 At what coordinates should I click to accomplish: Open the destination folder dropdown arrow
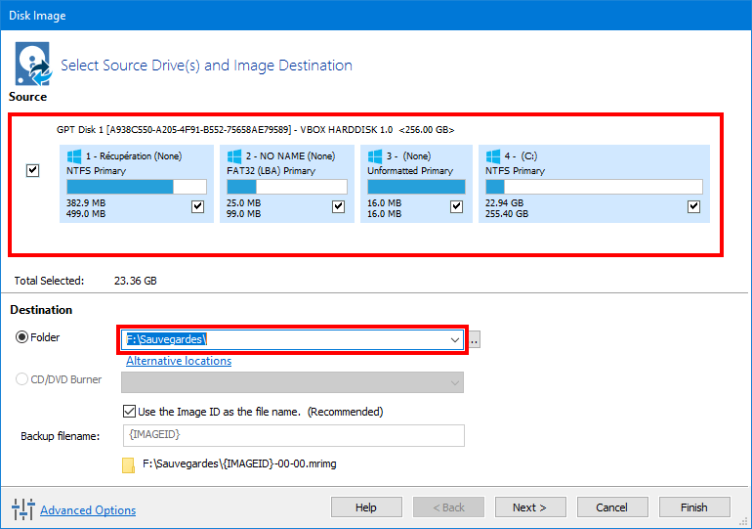pos(455,340)
